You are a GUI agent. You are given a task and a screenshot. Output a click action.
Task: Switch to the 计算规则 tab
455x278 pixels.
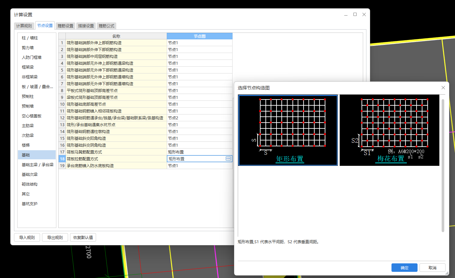pyautogui.click(x=24, y=26)
